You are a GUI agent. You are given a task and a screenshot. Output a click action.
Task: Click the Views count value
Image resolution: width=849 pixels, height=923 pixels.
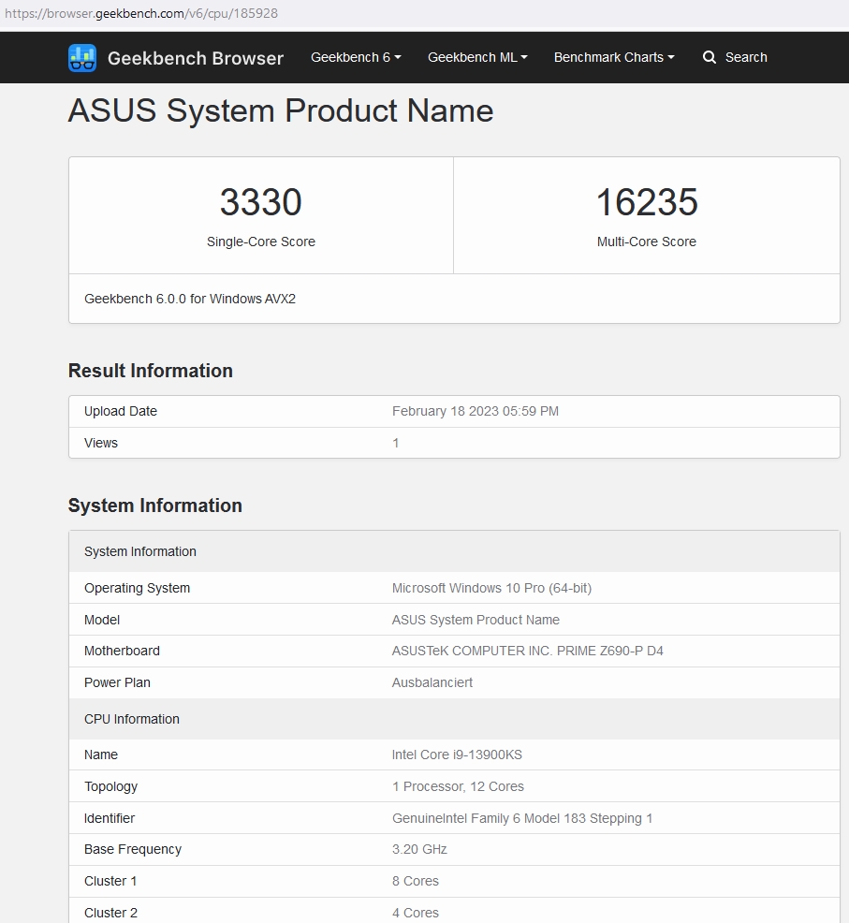(396, 443)
